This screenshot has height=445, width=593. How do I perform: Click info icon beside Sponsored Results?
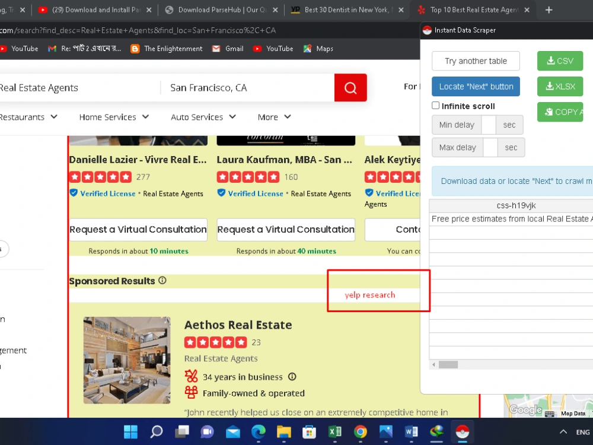pyautogui.click(x=162, y=281)
